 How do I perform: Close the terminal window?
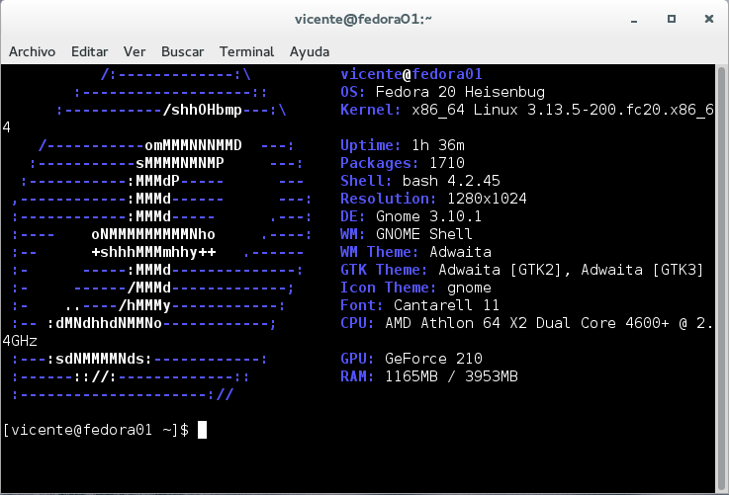(709, 19)
